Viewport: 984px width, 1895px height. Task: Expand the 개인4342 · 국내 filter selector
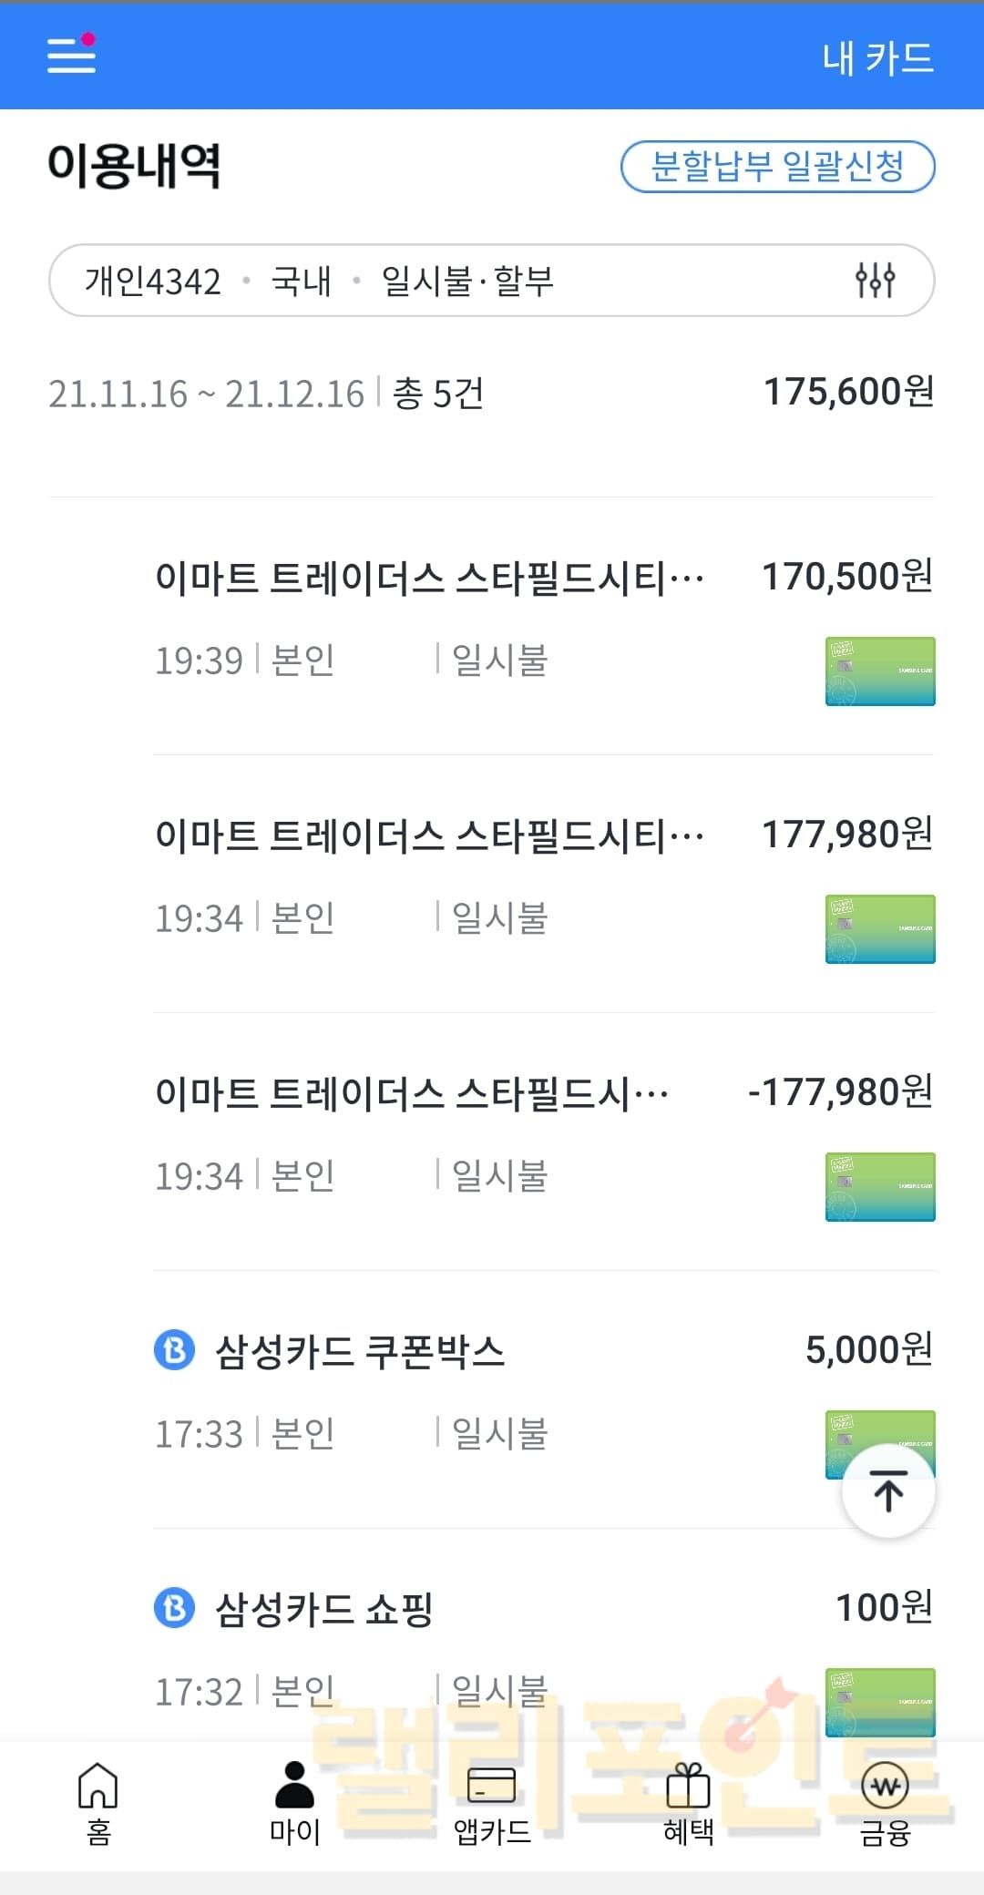click(x=319, y=281)
